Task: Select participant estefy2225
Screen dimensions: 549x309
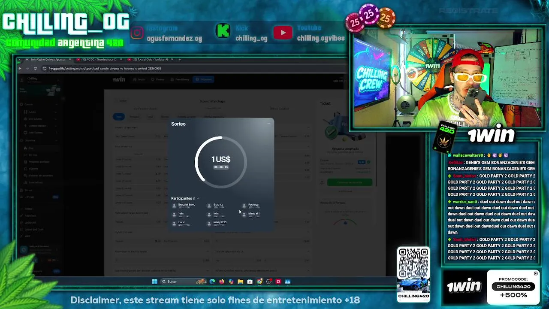Action: pyautogui.click(x=217, y=224)
